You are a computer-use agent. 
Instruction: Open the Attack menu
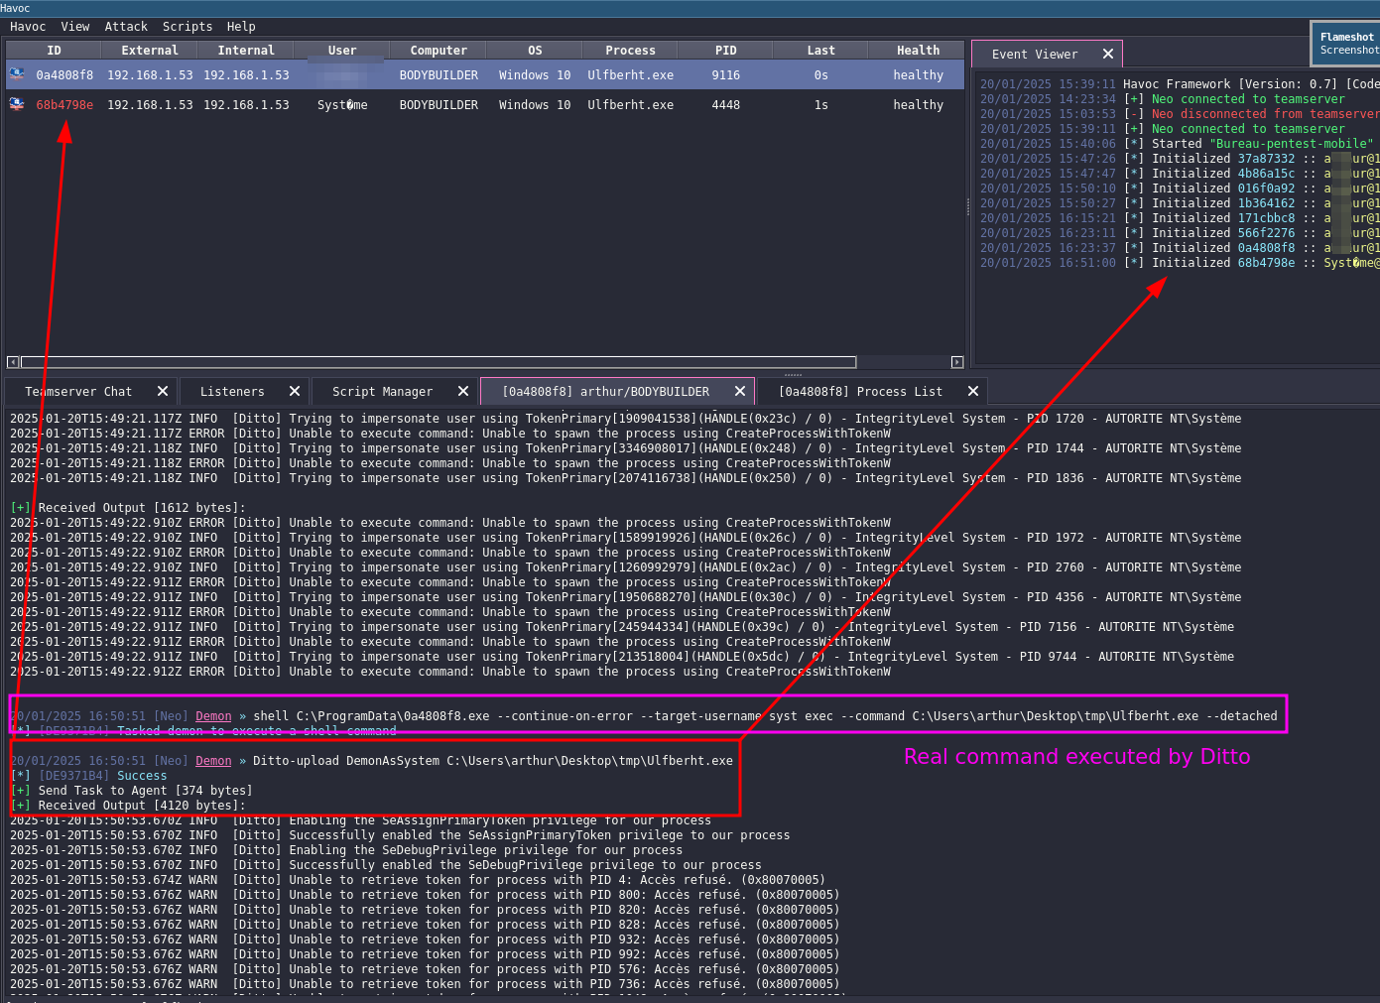click(126, 27)
